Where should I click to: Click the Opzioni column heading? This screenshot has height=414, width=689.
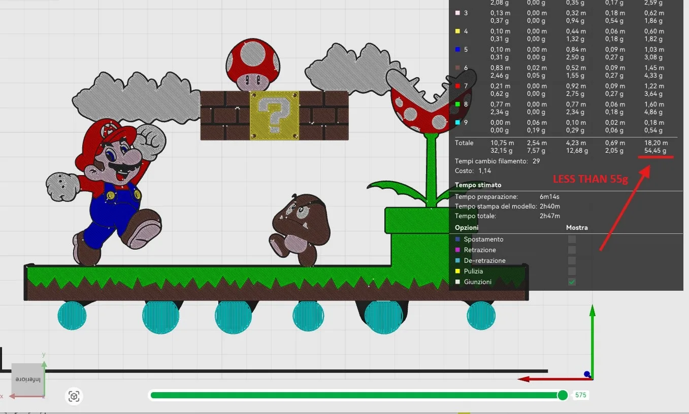pos(467,228)
